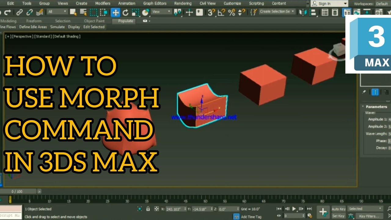Click the Unlink Selection icon
Viewport: 391px width, 220px height.
pos(29,13)
